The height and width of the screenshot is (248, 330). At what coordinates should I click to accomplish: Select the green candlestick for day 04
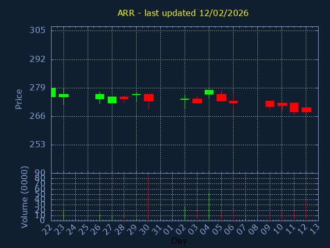(209, 94)
